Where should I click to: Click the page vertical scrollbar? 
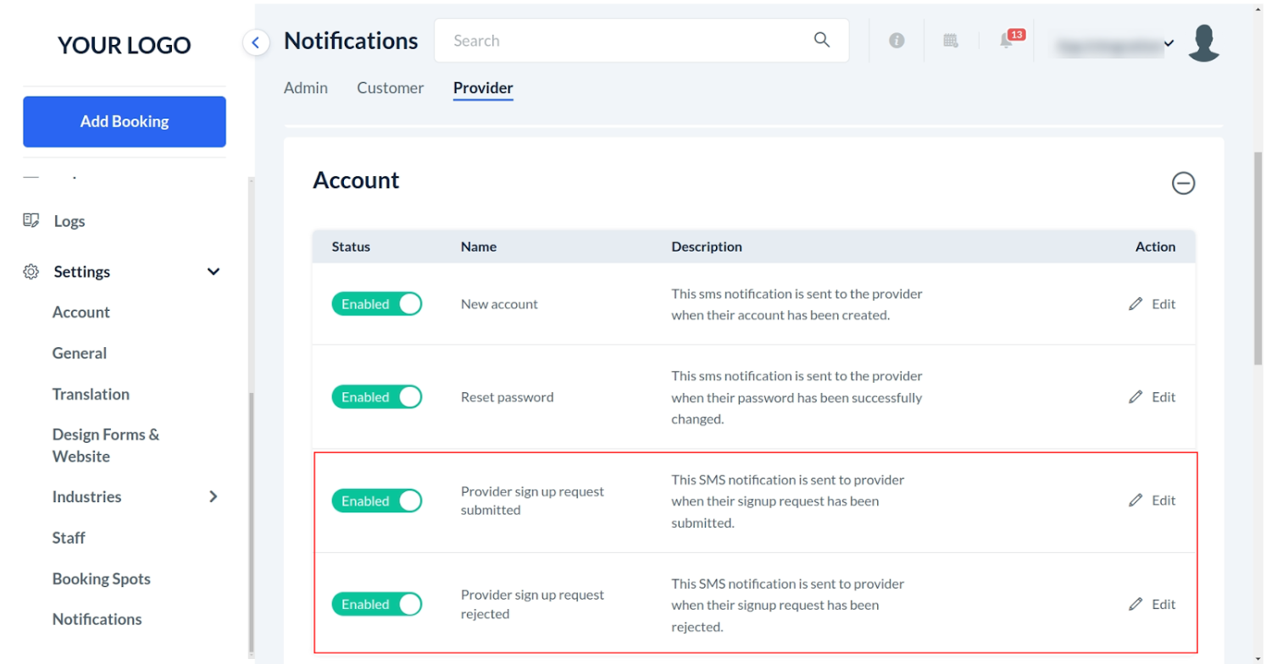click(1258, 254)
